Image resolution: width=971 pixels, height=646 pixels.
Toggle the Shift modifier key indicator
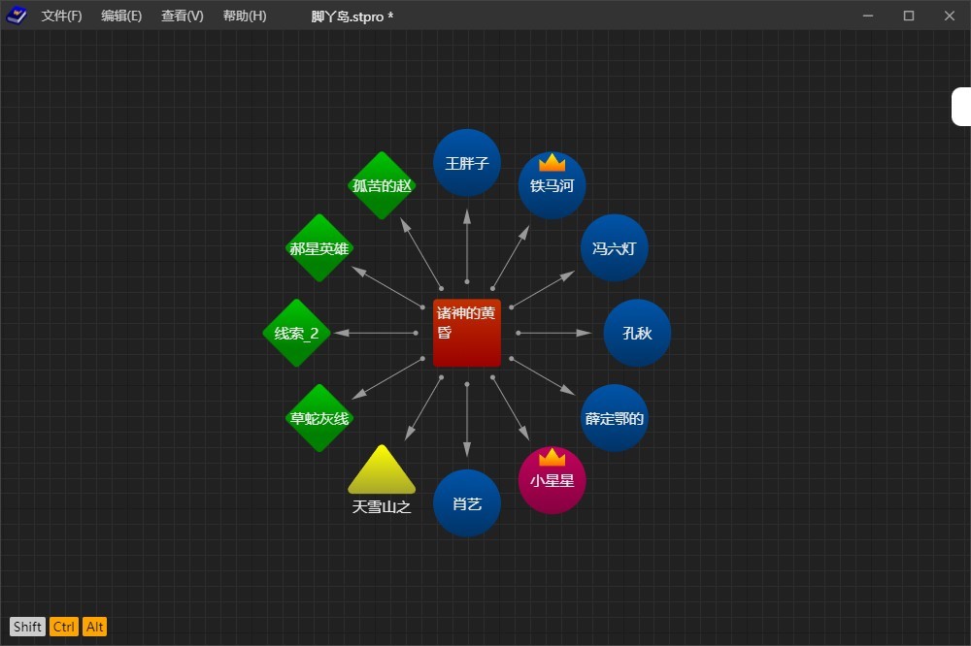[27, 627]
